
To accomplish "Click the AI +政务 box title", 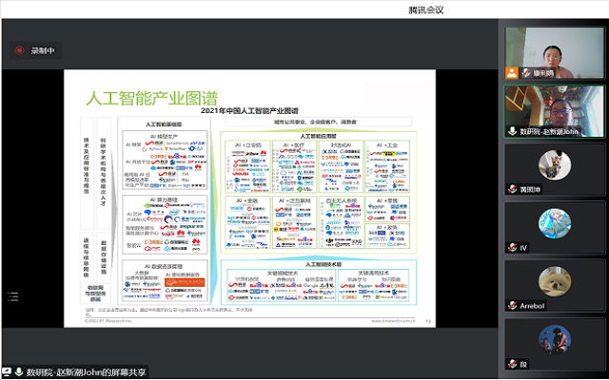I will pyautogui.click(x=387, y=227).
